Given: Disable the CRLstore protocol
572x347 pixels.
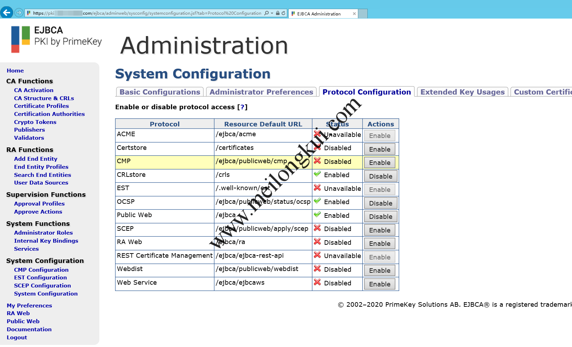Looking at the screenshot, I should point(381,176).
